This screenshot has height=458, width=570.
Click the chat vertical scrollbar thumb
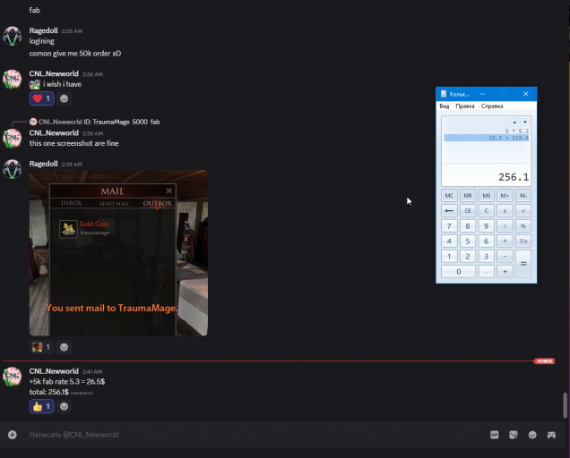[x=566, y=405]
